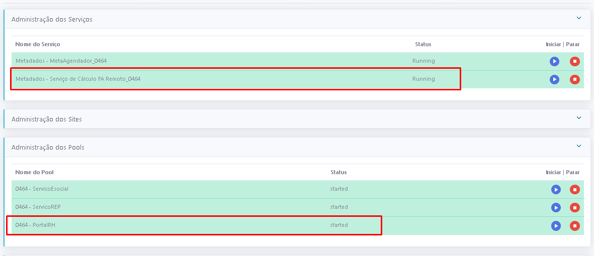Select the 0464 - PortalRH pool name
This screenshot has height=256, width=594.
pos(35,225)
